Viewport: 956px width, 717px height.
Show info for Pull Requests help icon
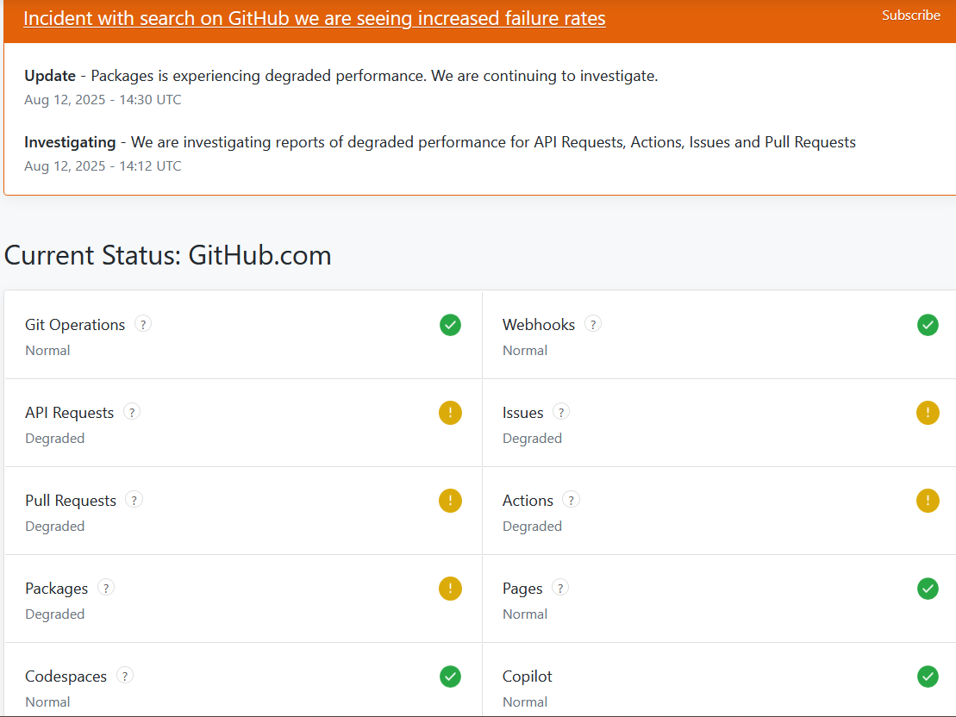pyautogui.click(x=134, y=500)
